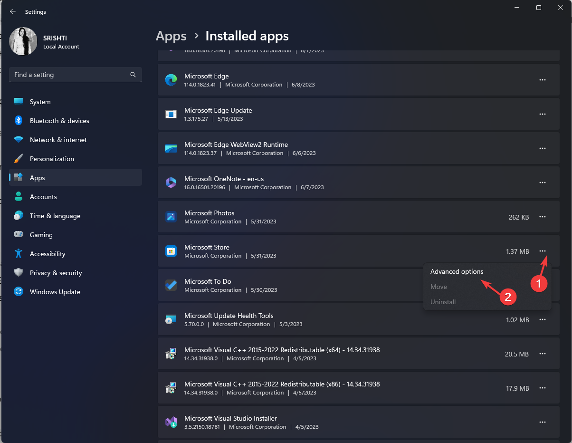Viewport: 572px width, 443px height.
Task: Click the Visual Studio Installer icon
Action: [171, 422]
